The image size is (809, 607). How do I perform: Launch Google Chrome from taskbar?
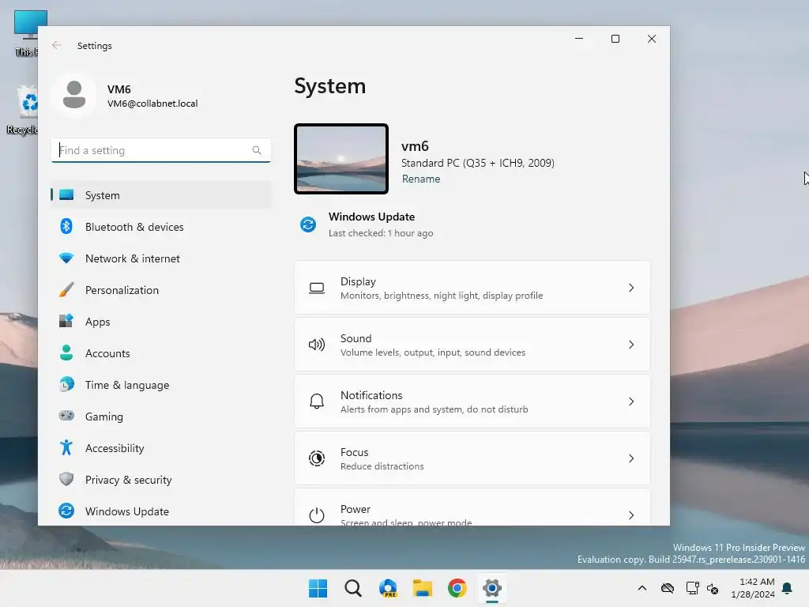click(457, 588)
